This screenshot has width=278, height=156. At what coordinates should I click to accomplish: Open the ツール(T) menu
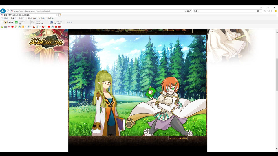tap(41, 18)
